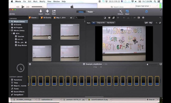Hide the libraries sidebar
Screen dimensions: 171x103
[12, 14]
